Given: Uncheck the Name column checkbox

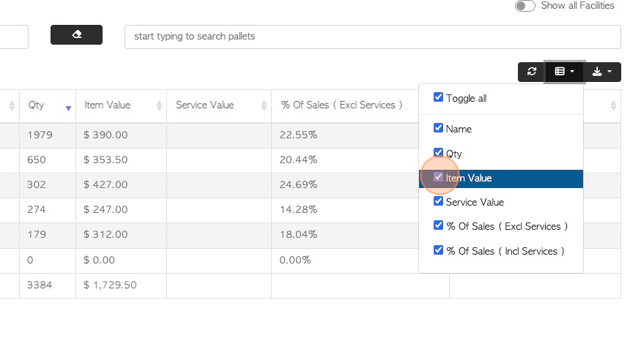Looking at the screenshot, I should (438, 127).
